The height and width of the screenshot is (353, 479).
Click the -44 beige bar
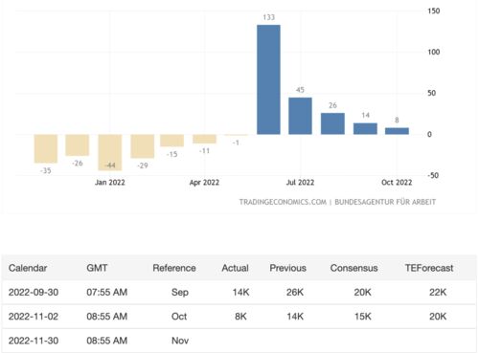[110, 152]
